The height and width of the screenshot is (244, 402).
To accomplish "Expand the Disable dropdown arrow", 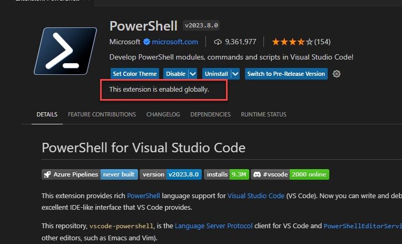I will pyautogui.click(x=193, y=74).
